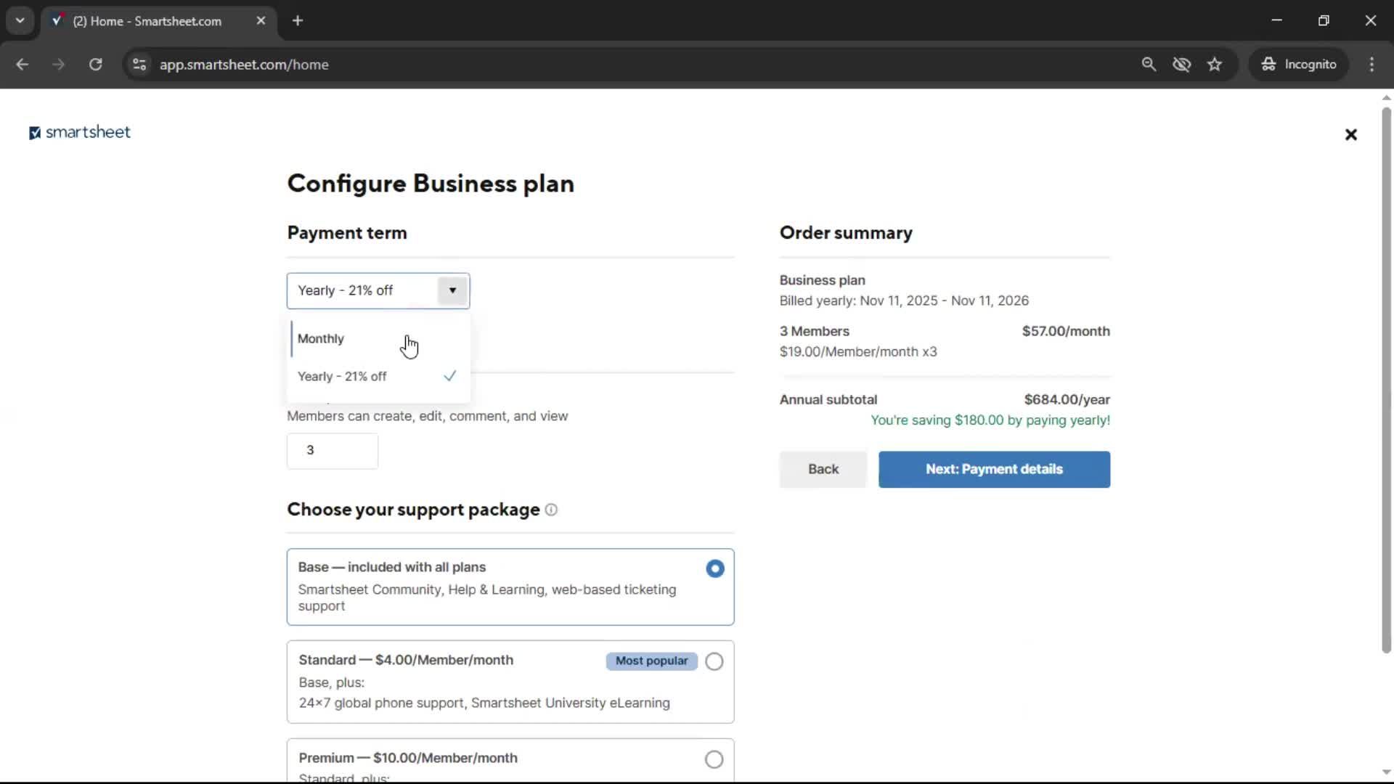Collapse the Payment term dropdown arrow
This screenshot has height=784, width=1394.
tap(452, 290)
